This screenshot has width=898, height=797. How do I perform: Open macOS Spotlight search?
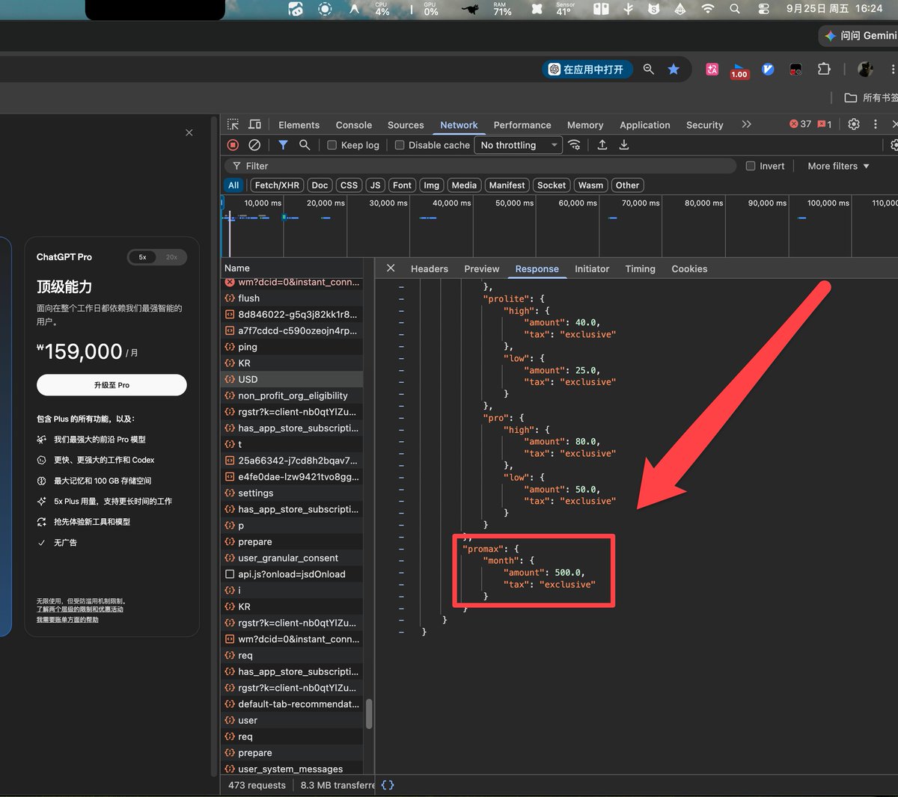pyautogui.click(x=735, y=9)
